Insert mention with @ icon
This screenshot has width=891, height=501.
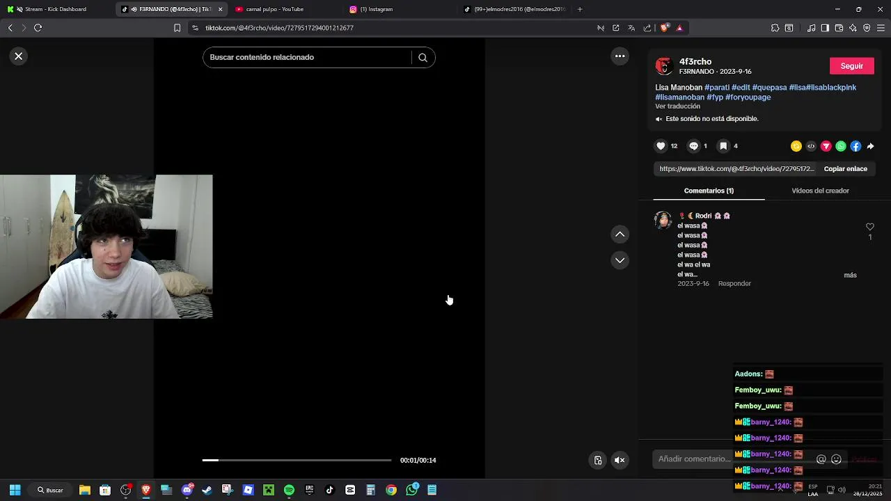click(x=821, y=459)
